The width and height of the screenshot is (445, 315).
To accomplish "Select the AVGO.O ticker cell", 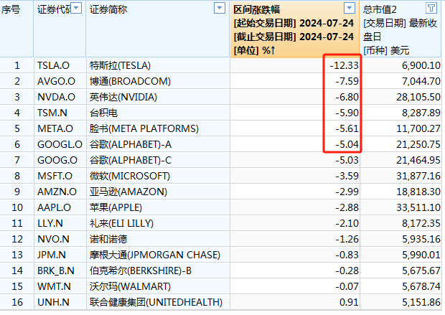I will [x=60, y=82].
